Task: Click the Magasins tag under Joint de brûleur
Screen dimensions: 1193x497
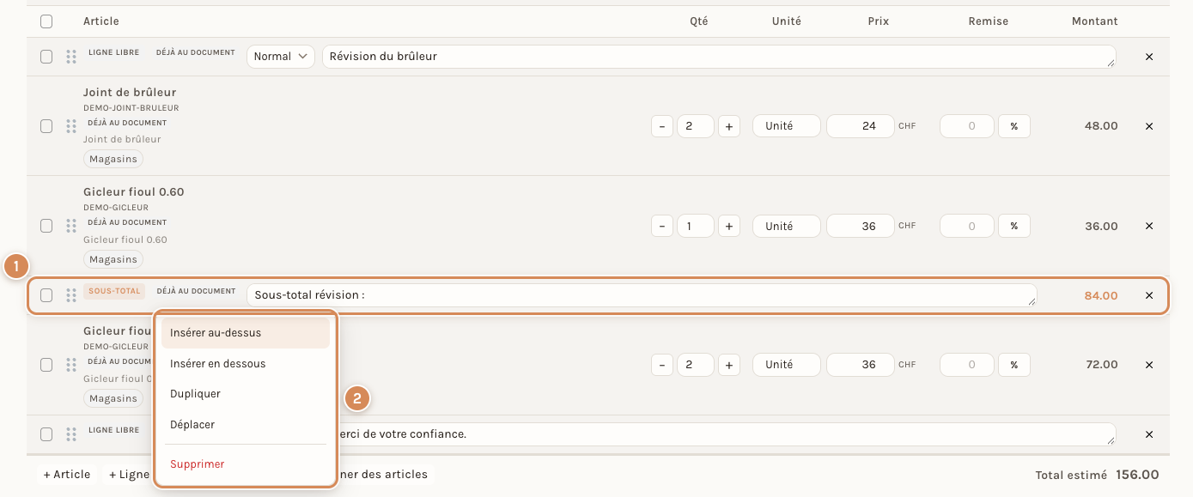Action: click(113, 160)
